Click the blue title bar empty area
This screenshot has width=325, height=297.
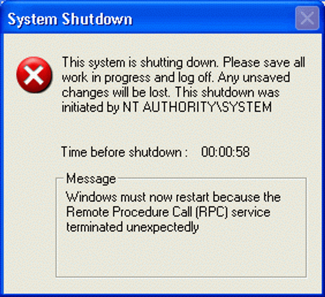click(214, 19)
